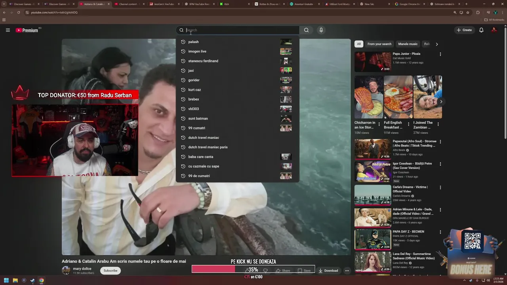Pick 'vld303' search suggestion
507x285 pixels.
[x=237, y=109]
